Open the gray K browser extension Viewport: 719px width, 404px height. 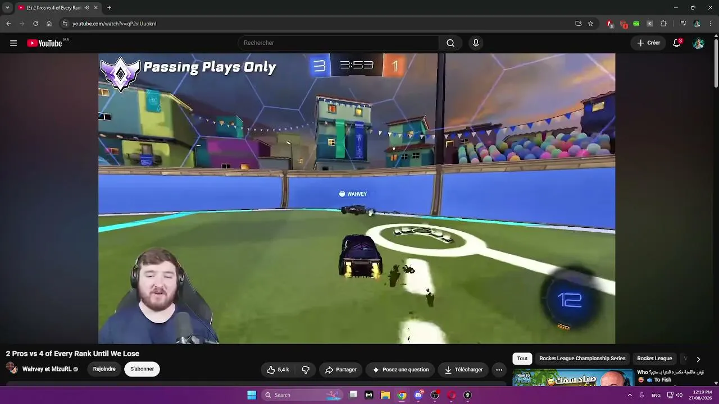click(649, 24)
